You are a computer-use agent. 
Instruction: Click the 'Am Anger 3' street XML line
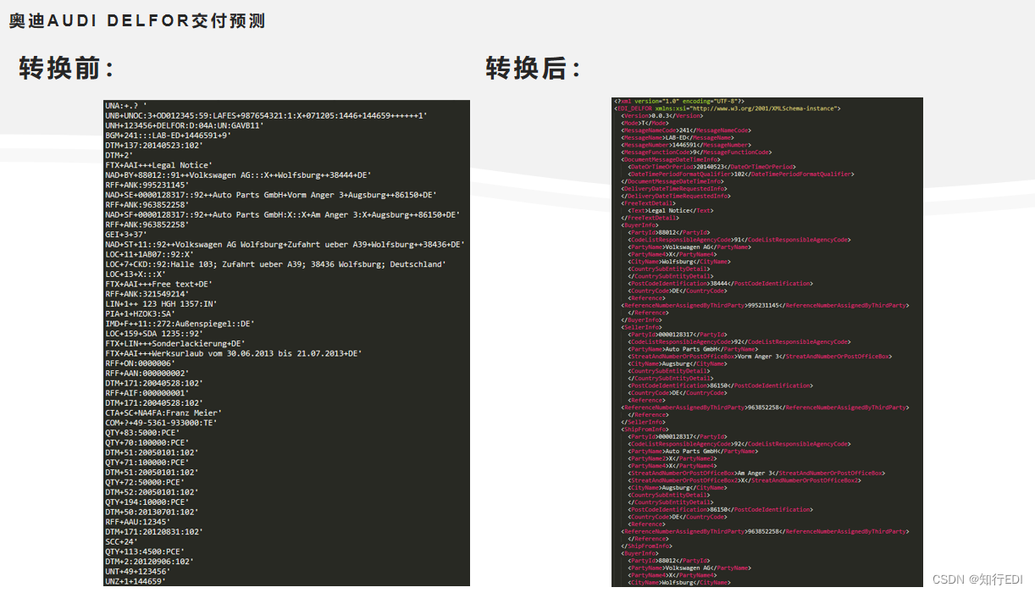pyautogui.click(x=756, y=473)
